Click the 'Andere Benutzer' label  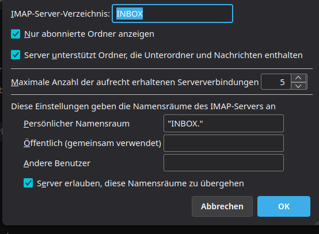(x=57, y=163)
